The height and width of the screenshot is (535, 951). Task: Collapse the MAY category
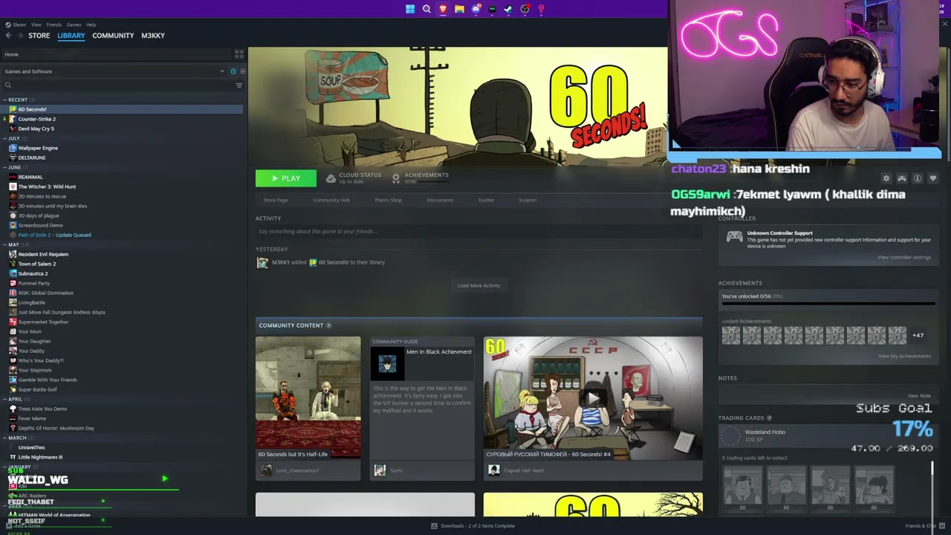coord(4,244)
